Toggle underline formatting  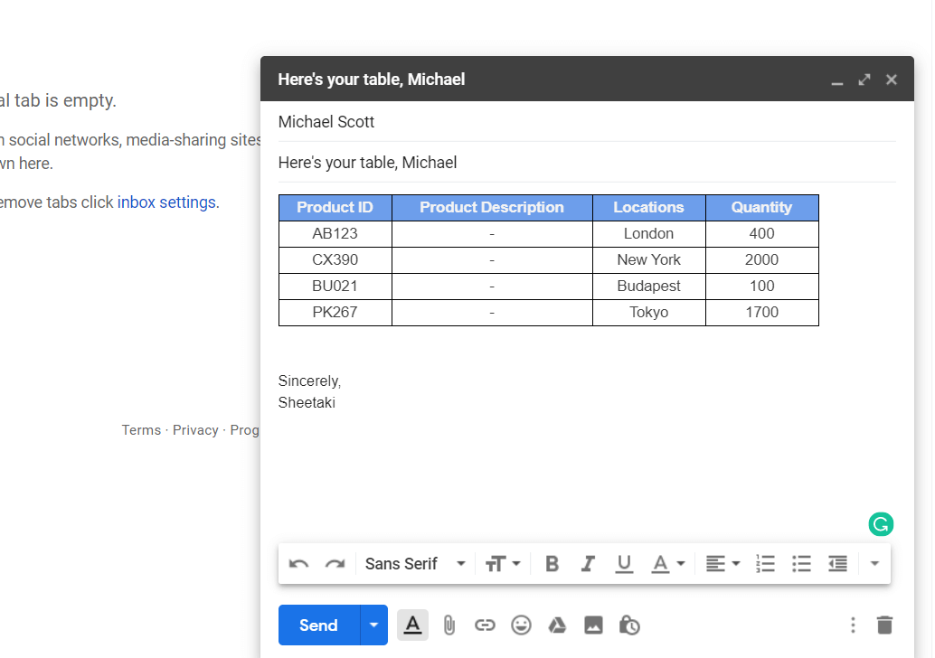pos(624,563)
